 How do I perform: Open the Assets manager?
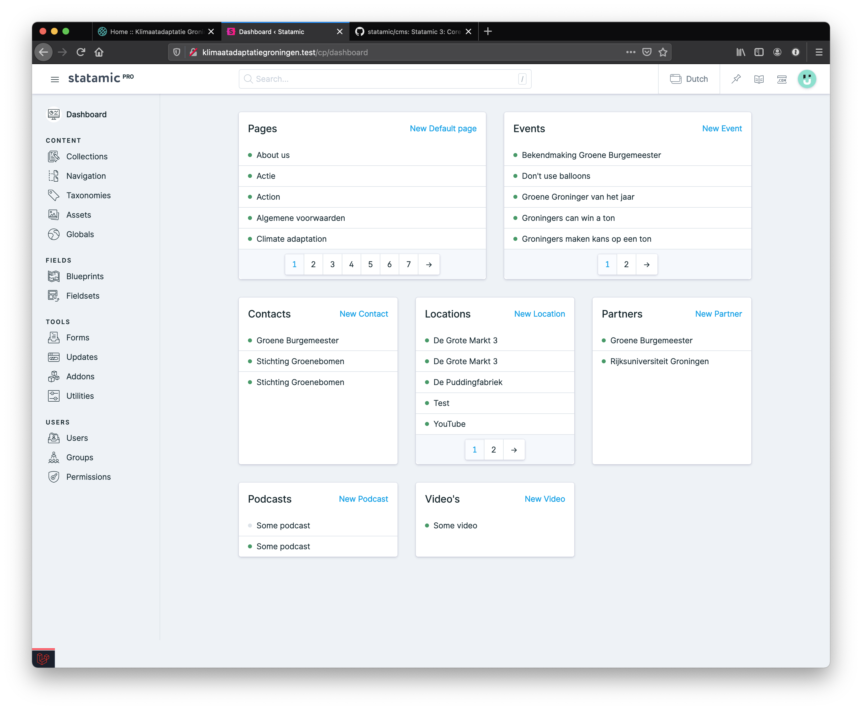click(x=79, y=215)
